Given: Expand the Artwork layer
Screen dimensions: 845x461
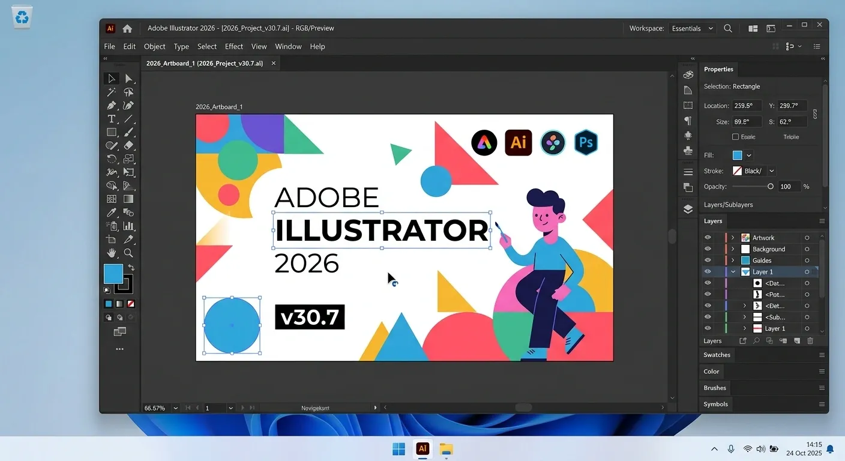Looking at the screenshot, I should coord(733,238).
